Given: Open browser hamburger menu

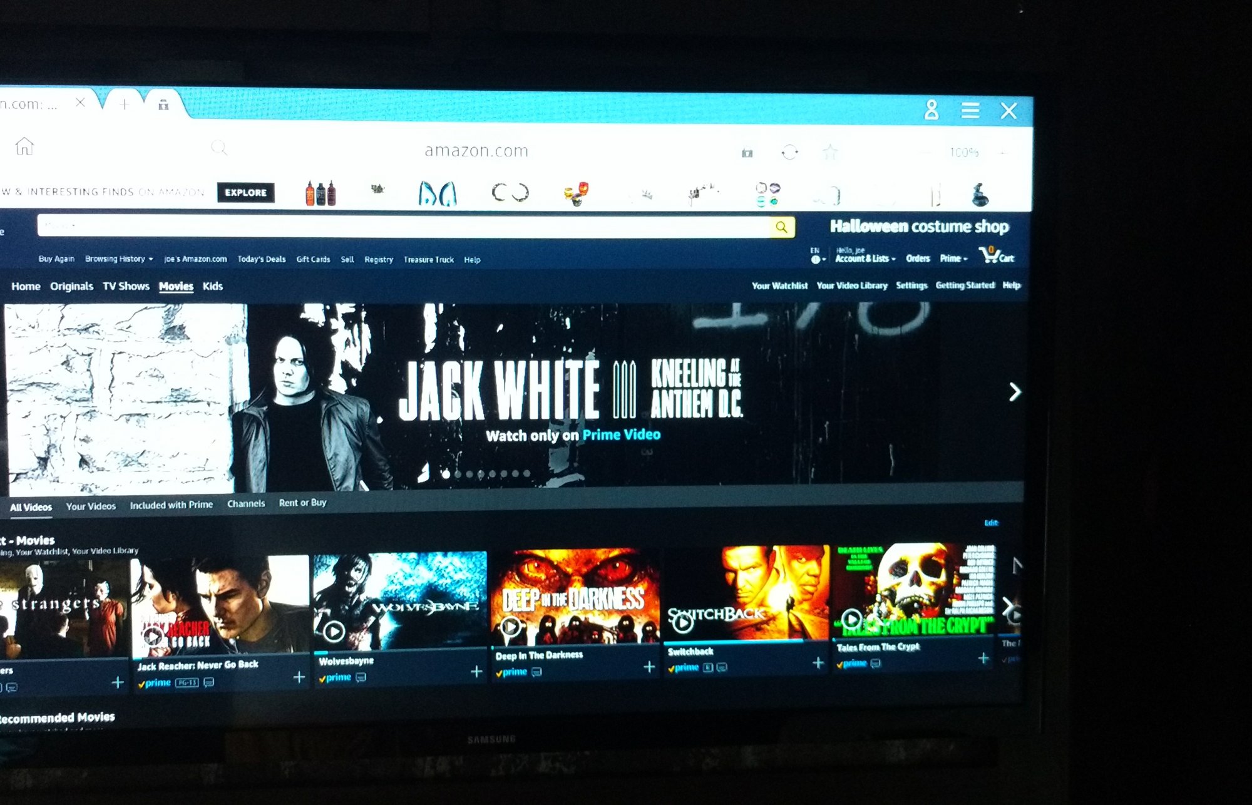Looking at the screenshot, I should click(970, 111).
